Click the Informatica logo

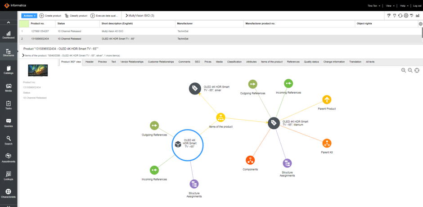click(x=15, y=5)
